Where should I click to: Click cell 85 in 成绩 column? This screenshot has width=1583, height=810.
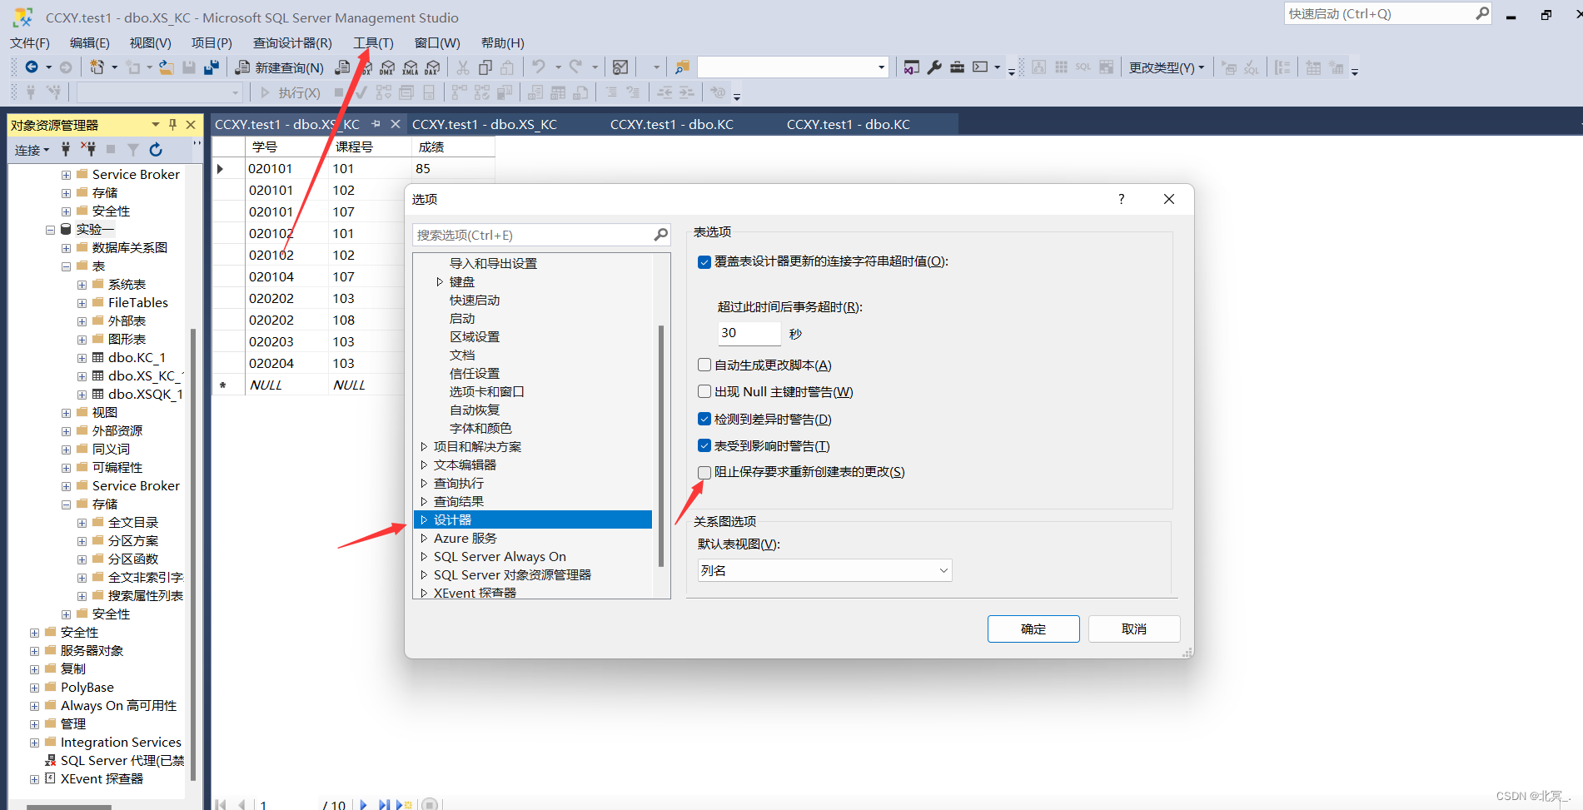[x=453, y=168]
